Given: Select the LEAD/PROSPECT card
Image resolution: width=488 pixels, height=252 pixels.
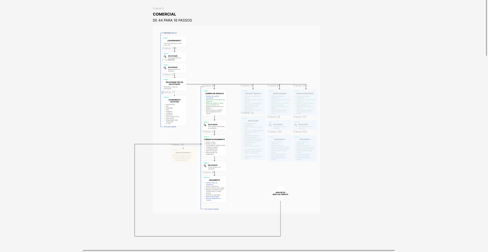Looking at the screenshot, I should (174, 41).
